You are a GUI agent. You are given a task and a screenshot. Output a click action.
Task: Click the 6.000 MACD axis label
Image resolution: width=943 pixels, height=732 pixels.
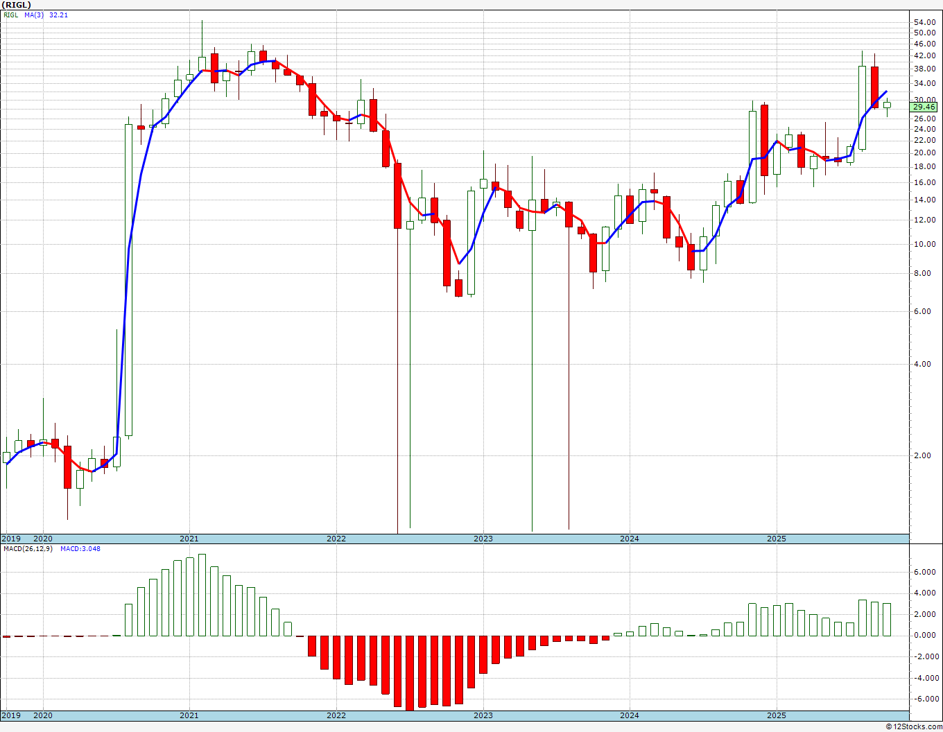926,572
